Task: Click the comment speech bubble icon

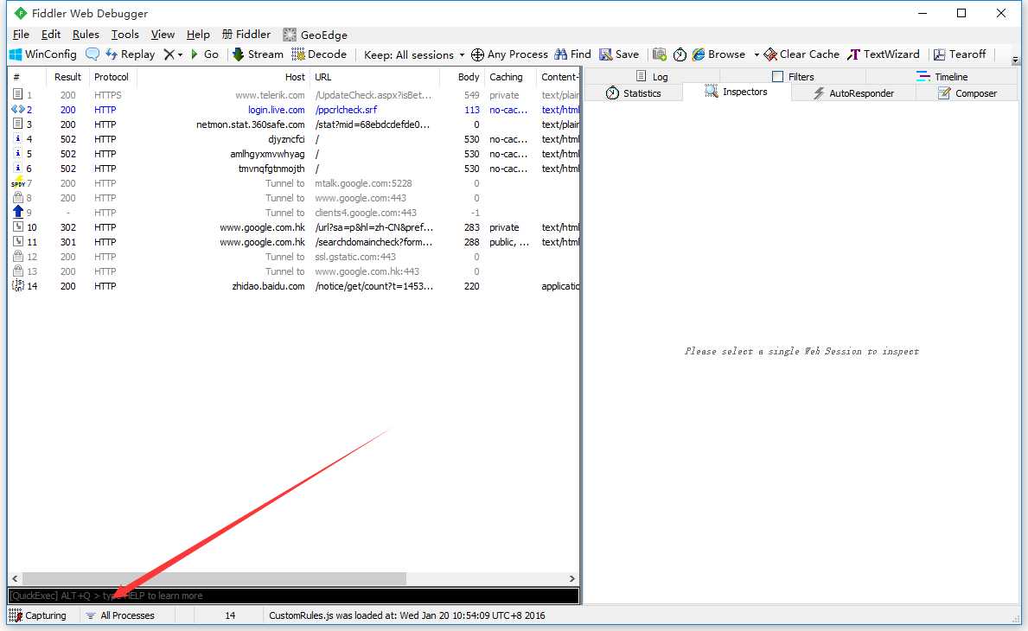Action: [x=93, y=54]
